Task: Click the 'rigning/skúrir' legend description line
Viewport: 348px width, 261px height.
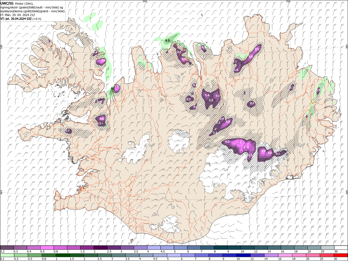Action: 32,7
